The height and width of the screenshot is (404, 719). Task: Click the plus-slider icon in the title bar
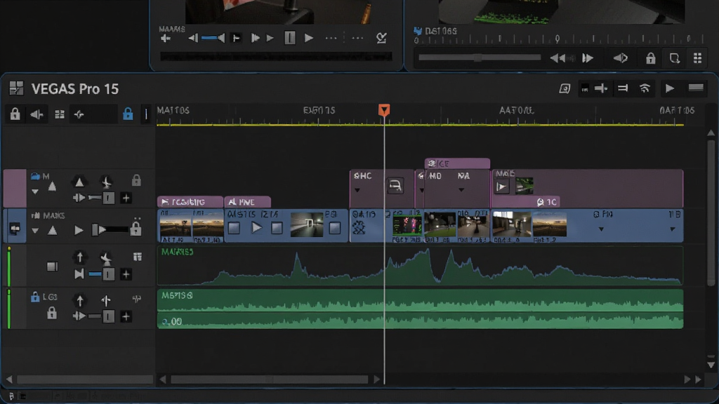click(x=601, y=88)
